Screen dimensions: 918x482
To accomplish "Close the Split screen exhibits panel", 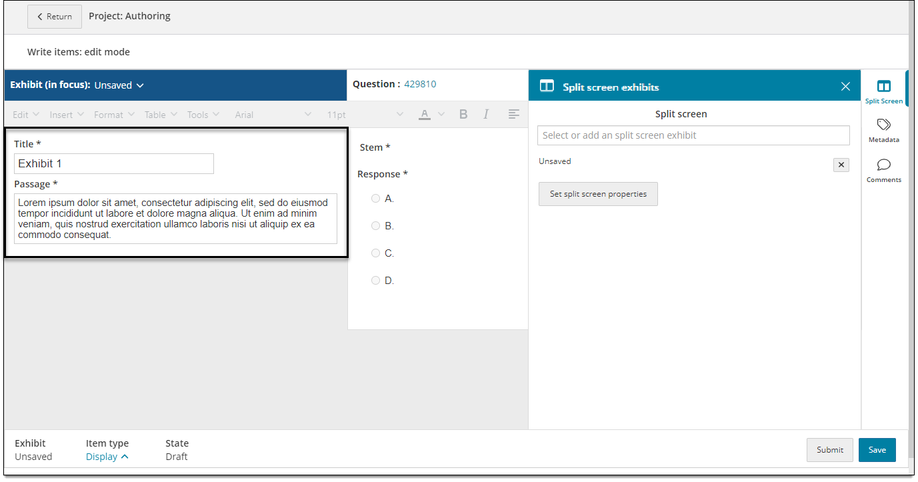I will click(845, 87).
